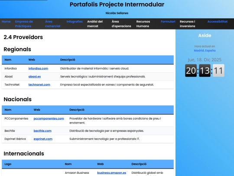Image resolution: width=234 pixels, height=176 pixels.
Task: Click the Amazon Business name cell
Action: (x=77, y=173)
